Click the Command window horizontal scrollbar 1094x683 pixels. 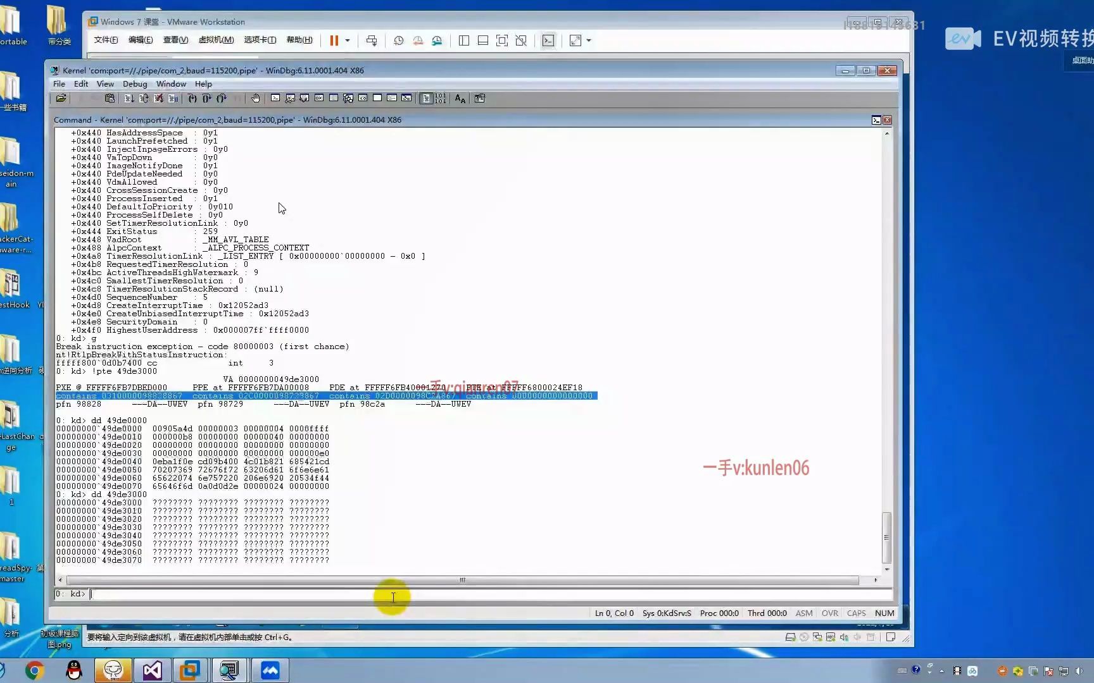pos(463,580)
